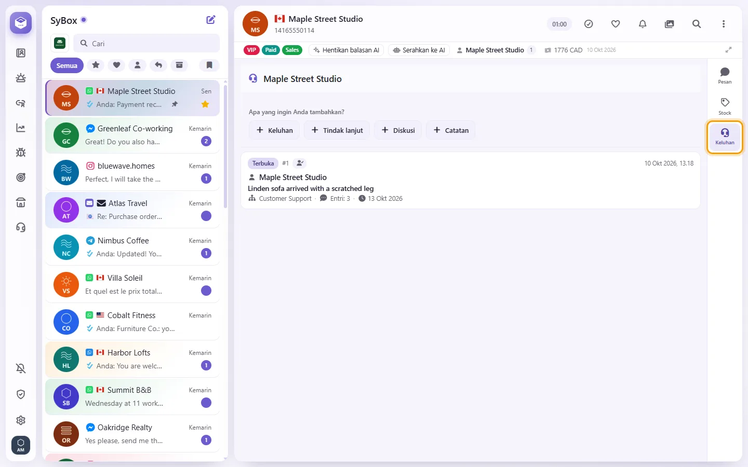Image resolution: width=748 pixels, height=467 pixels.
Task: Filter chats by person icon
Action: pyautogui.click(x=137, y=65)
